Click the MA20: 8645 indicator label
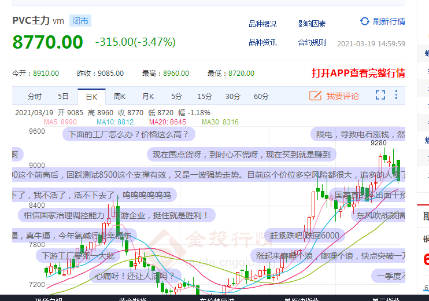The width and height of the screenshot is (429, 301). click(x=168, y=122)
